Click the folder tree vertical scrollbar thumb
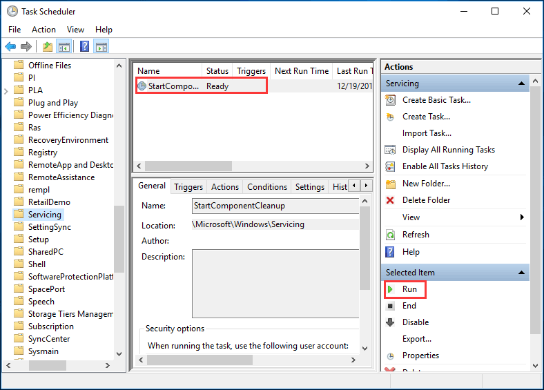Image resolution: width=544 pixels, height=390 pixels. [119, 239]
